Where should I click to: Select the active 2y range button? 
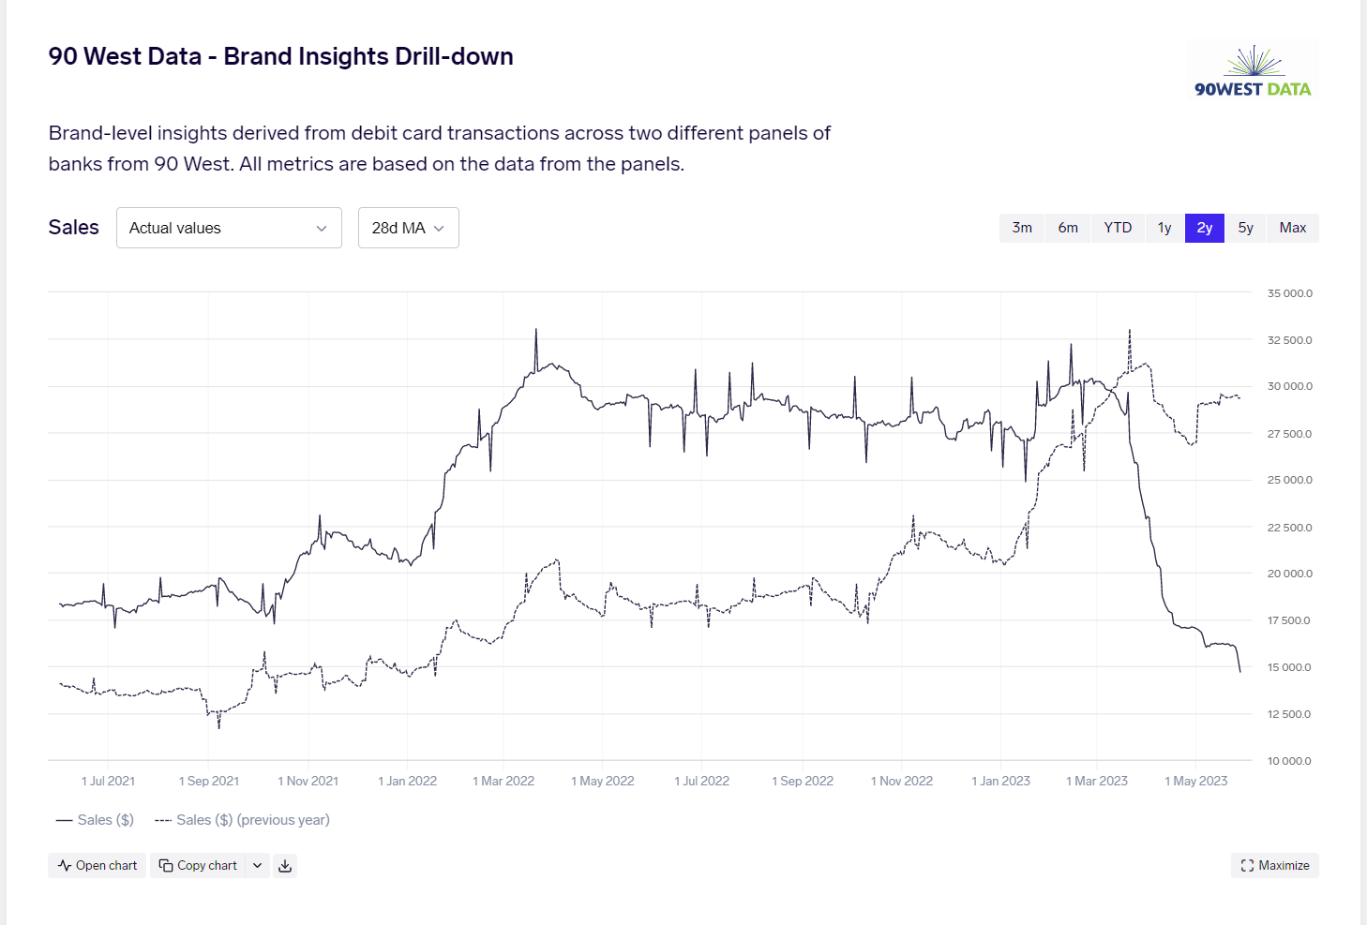click(x=1205, y=228)
